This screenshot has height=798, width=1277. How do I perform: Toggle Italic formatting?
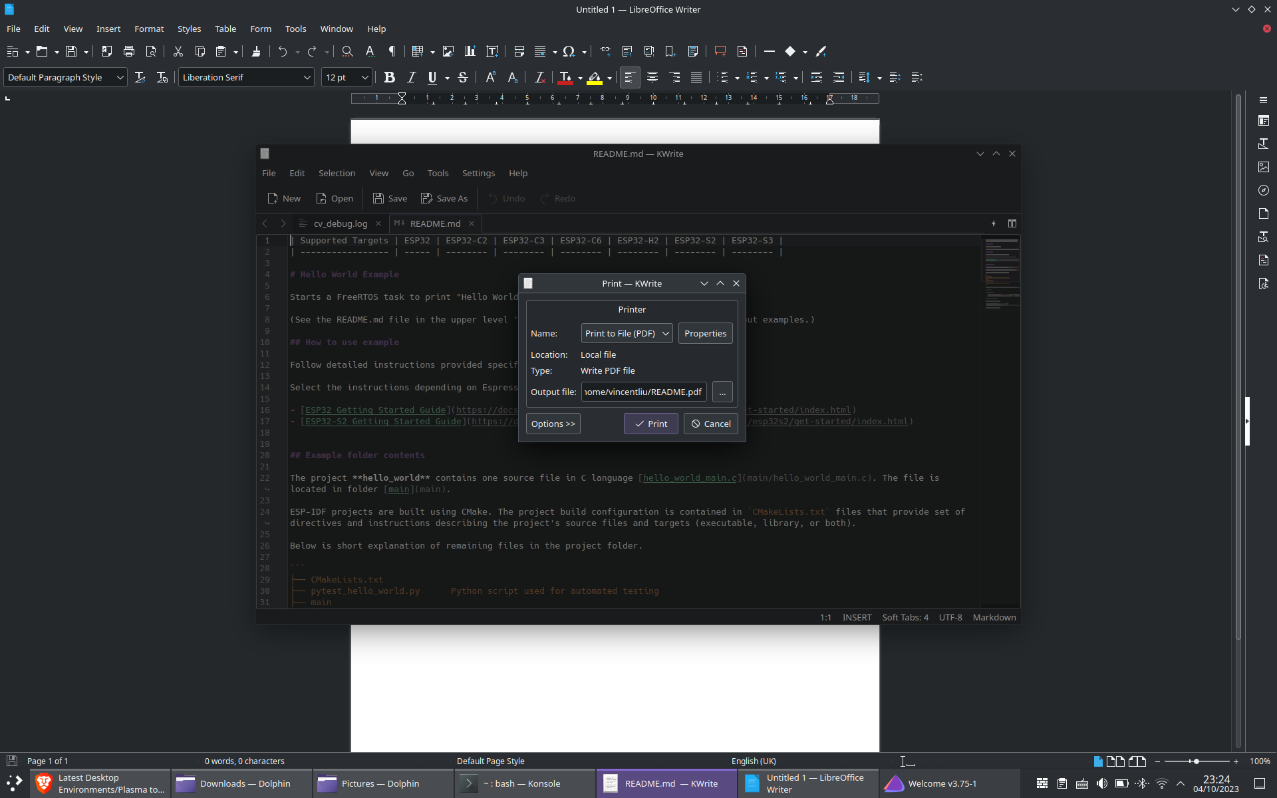[411, 77]
